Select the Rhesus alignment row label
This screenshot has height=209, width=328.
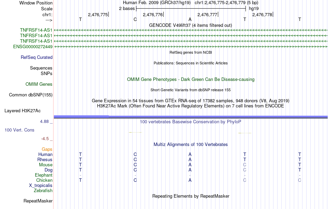point(45,159)
